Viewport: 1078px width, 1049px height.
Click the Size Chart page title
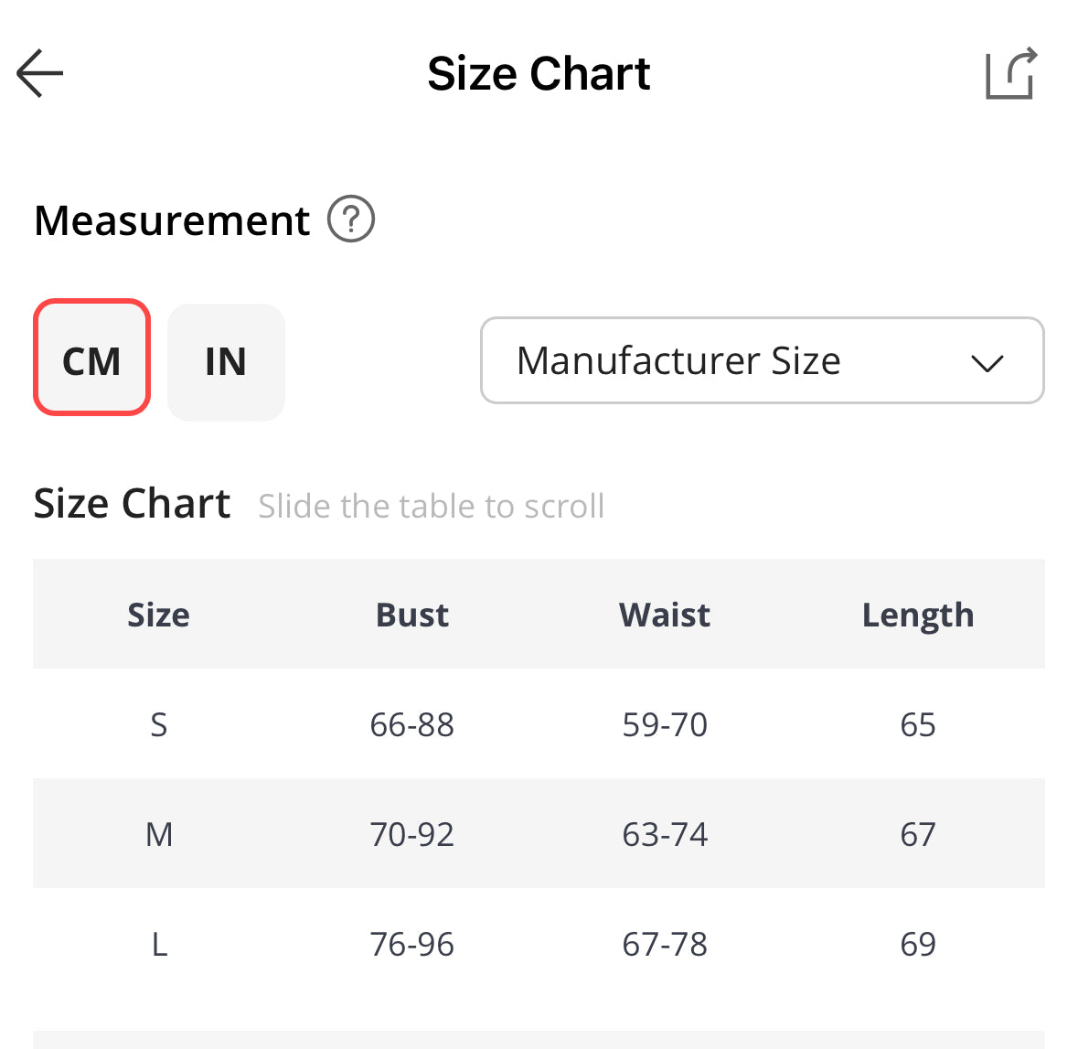pos(539,73)
